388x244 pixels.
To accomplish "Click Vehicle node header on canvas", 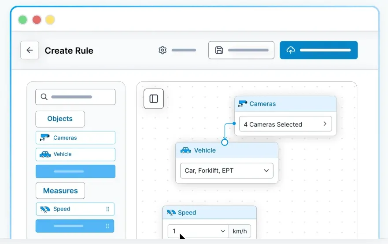I will click(x=227, y=150).
